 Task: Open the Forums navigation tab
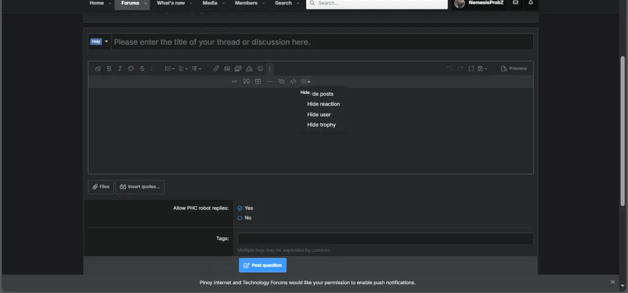point(130,3)
